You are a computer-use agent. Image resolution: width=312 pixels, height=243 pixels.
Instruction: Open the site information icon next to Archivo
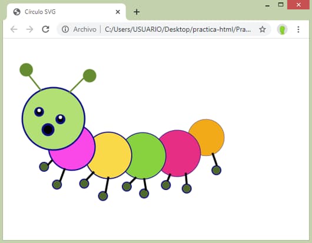(x=65, y=29)
